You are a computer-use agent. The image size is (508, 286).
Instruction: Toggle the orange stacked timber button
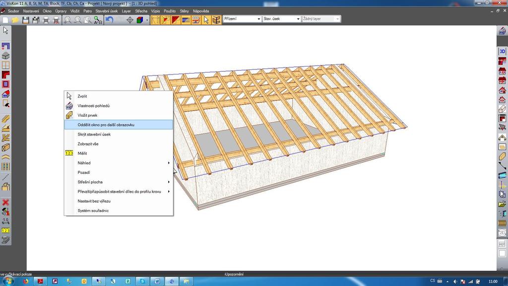pos(216,20)
